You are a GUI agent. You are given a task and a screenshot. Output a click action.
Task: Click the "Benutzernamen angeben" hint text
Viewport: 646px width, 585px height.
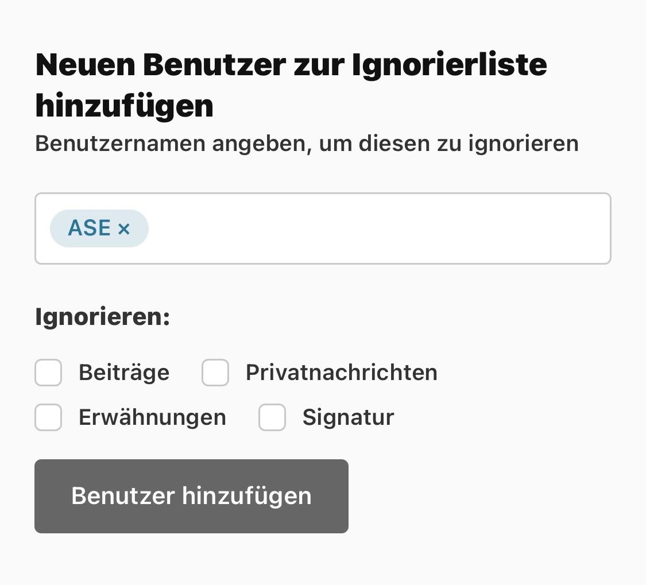pyautogui.click(x=307, y=144)
